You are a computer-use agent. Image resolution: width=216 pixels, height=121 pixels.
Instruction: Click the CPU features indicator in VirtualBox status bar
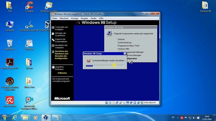tap(135, 103)
